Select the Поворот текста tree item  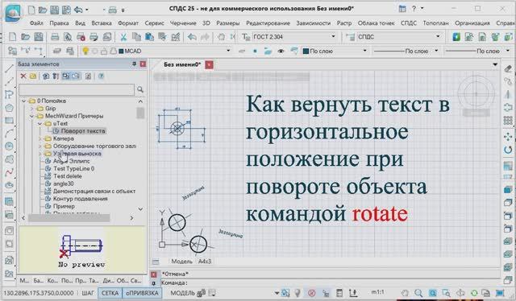click(x=83, y=131)
